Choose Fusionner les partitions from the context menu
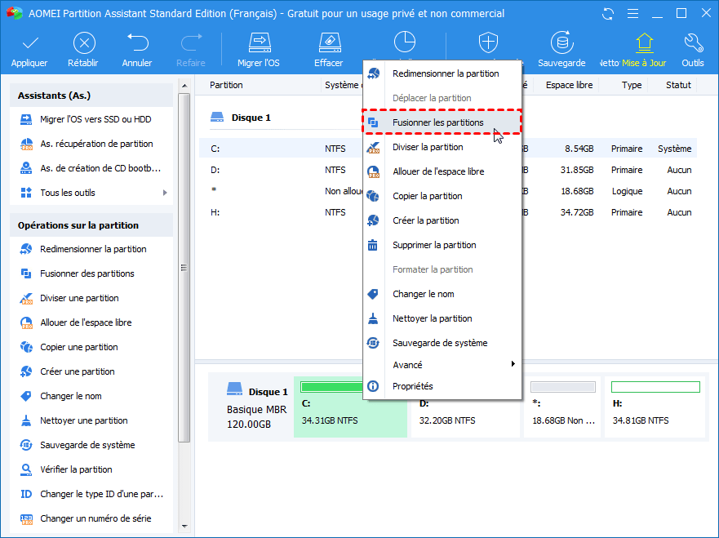 [x=442, y=122]
